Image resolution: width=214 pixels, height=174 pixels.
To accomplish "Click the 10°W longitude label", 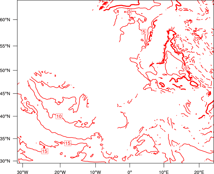I will (x=95, y=172).
